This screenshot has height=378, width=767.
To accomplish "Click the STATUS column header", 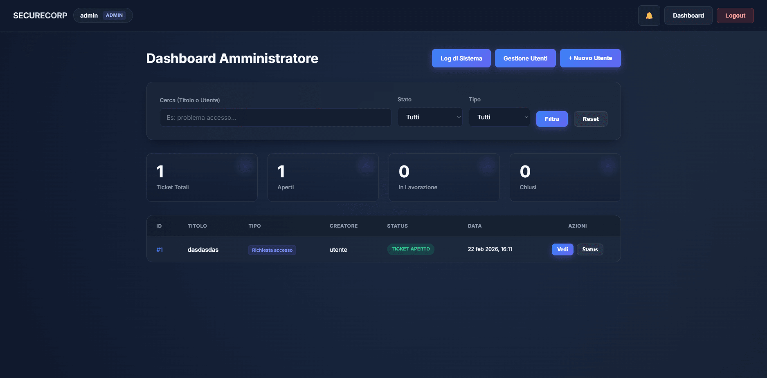I will click(397, 226).
